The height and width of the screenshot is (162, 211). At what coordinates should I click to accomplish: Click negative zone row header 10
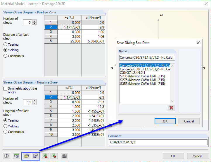tap(51, 134)
